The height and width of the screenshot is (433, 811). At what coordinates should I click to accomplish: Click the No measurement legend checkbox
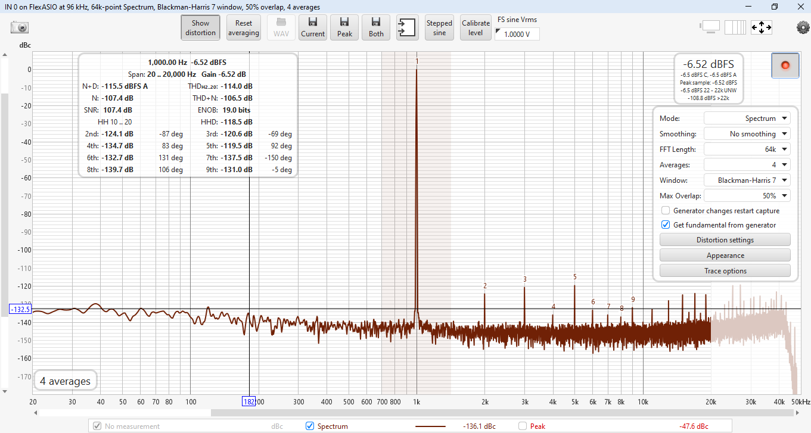click(x=97, y=426)
